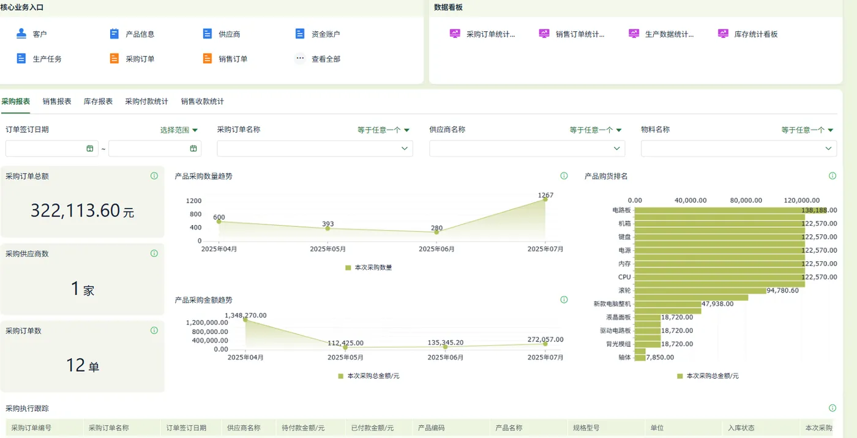Viewport: 857px width, 438px height.
Task: Click the 已付款金额/元 column header
Action: point(378,428)
